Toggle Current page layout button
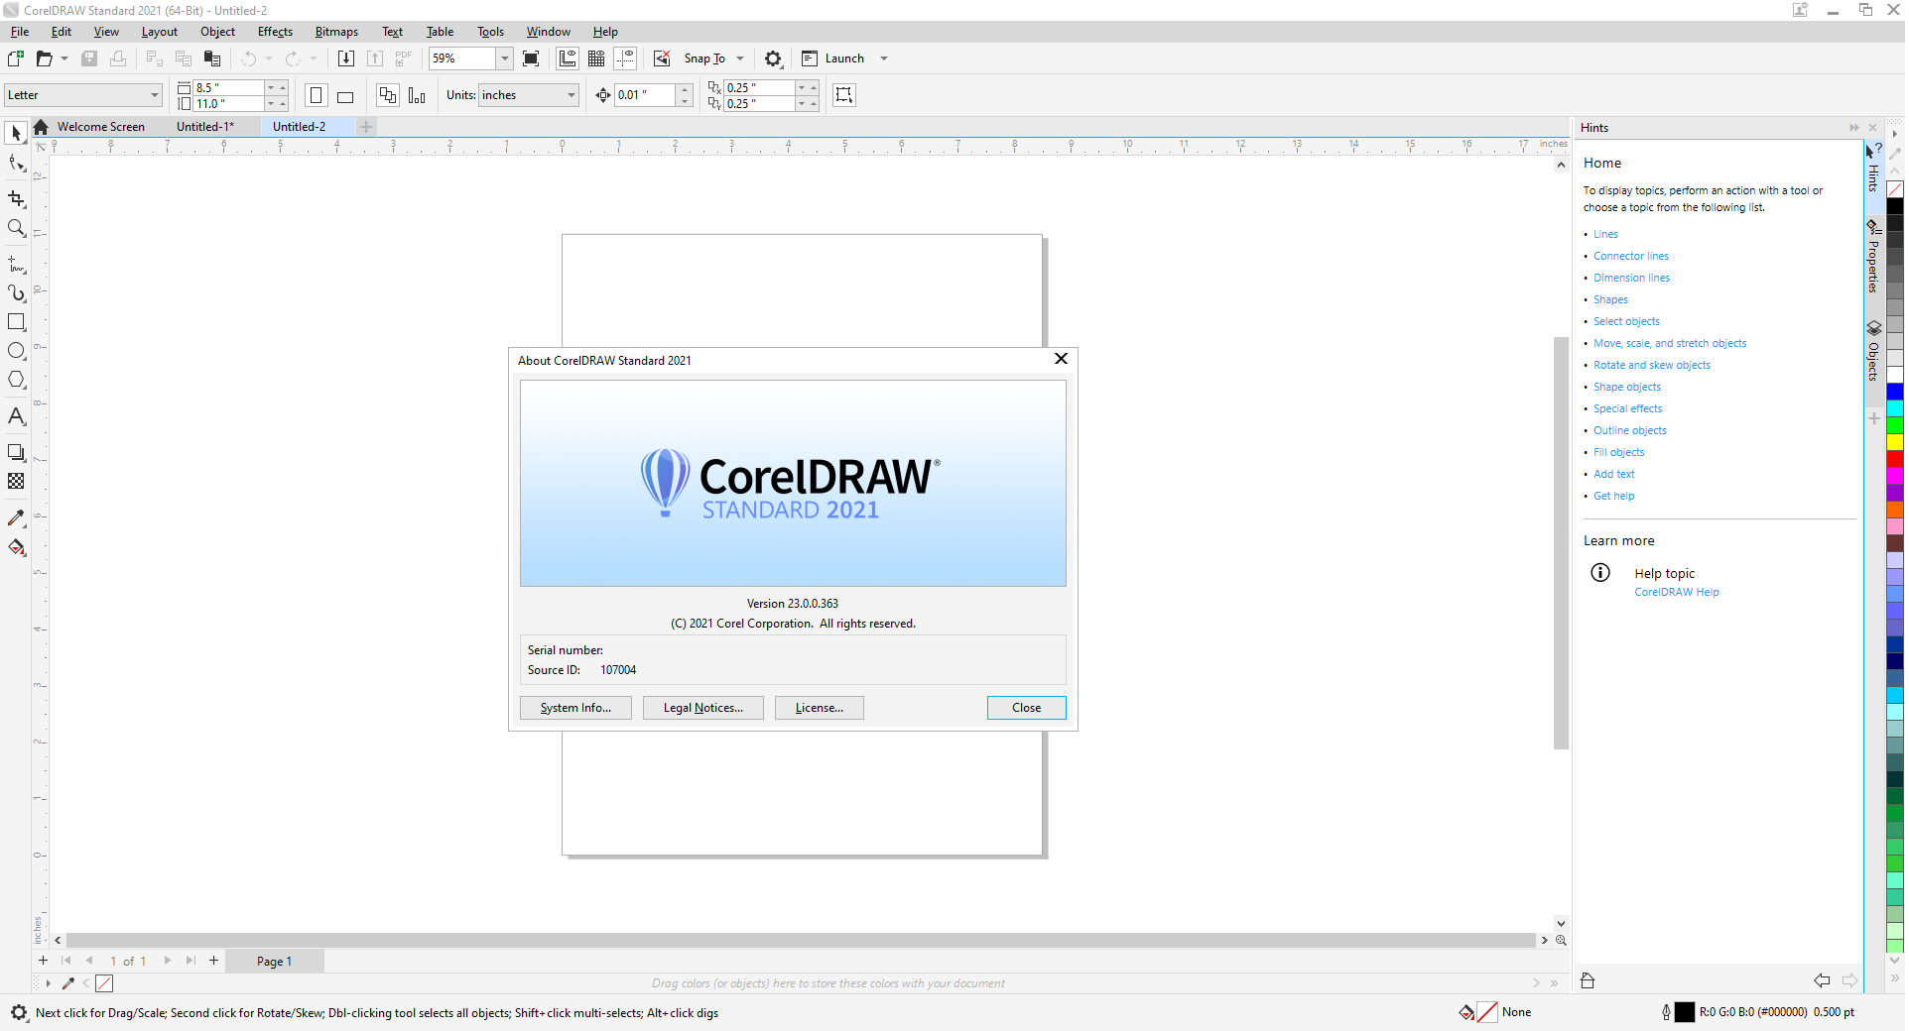1909x1031 pixels. pyautogui.click(x=417, y=95)
